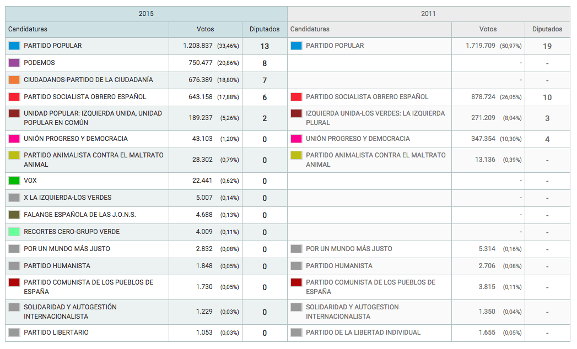This screenshot has height=349, width=577.
Task: Select the Candidaturas column header under 2015
Action: tap(87, 29)
